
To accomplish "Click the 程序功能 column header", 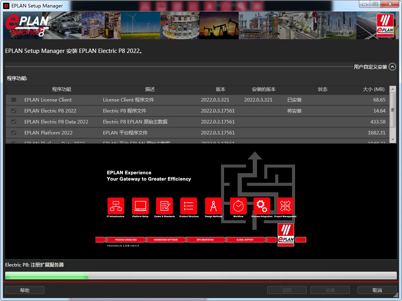I will [62, 89].
